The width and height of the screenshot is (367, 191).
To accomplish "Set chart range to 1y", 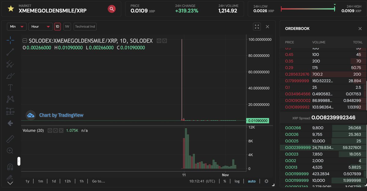I will (x=28, y=181).
